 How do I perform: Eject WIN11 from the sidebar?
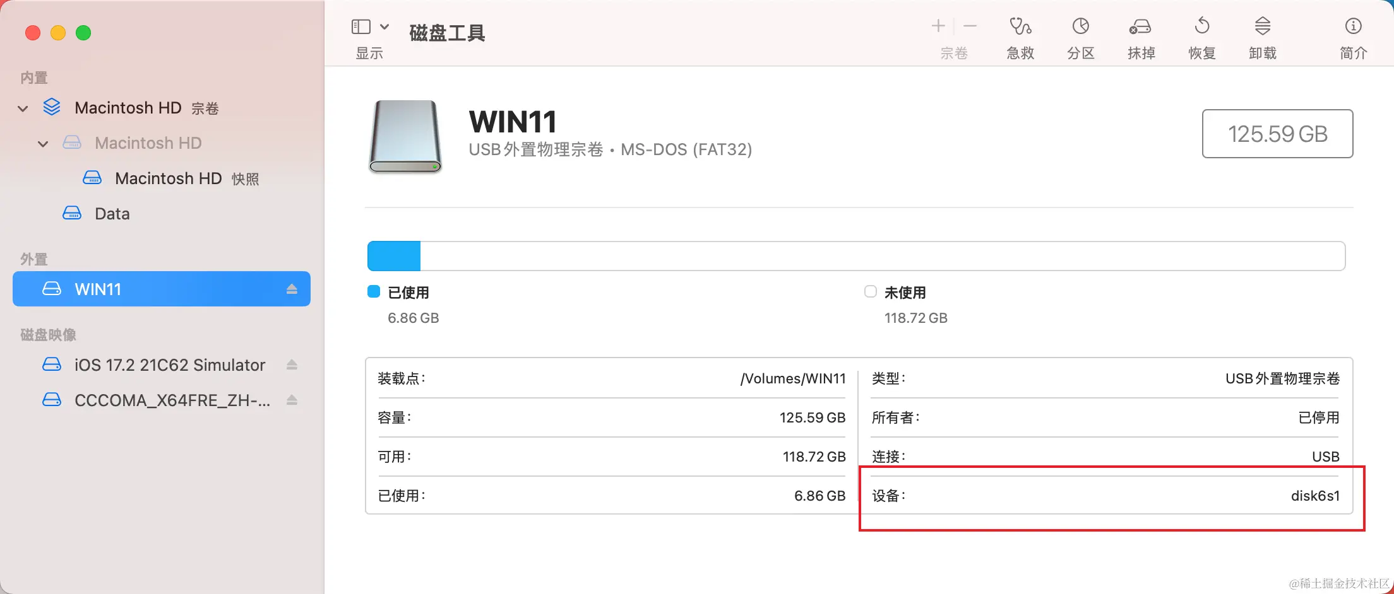click(x=292, y=289)
